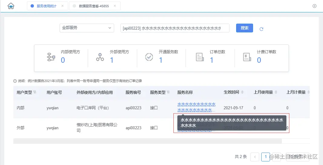This screenshot has height=165, width=323.
Task: Open the 全部服务 dropdown
Action: [x=87, y=28]
